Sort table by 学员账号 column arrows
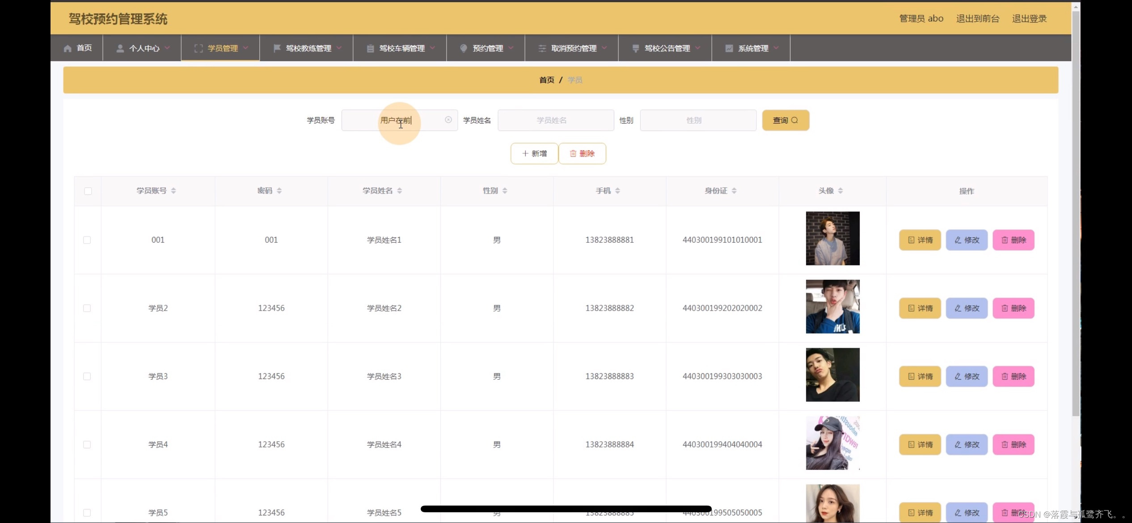 tap(173, 191)
